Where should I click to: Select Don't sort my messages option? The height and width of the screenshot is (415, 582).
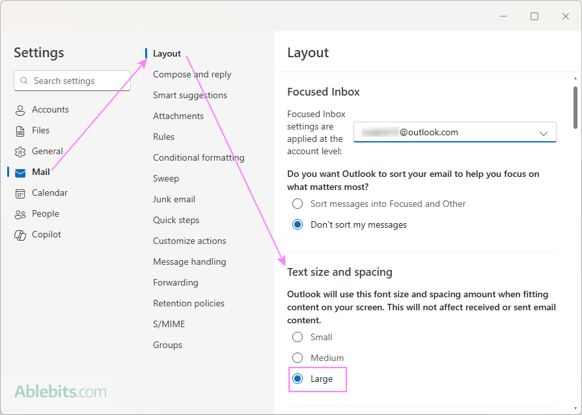click(x=298, y=224)
